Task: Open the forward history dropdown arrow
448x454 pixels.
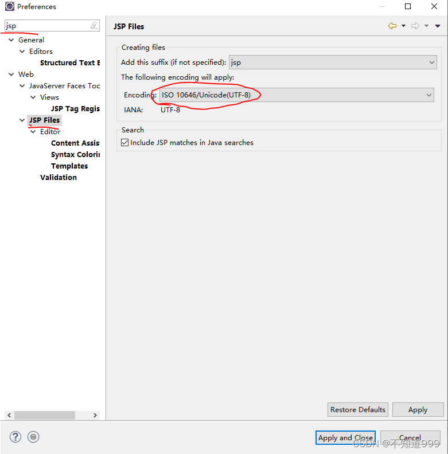Action: [x=426, y=26]
